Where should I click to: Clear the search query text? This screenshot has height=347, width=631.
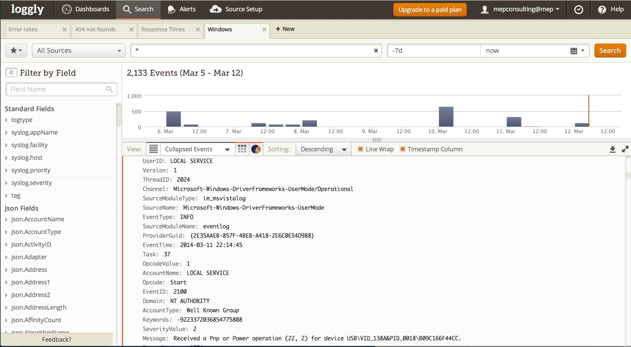[376, 50]
